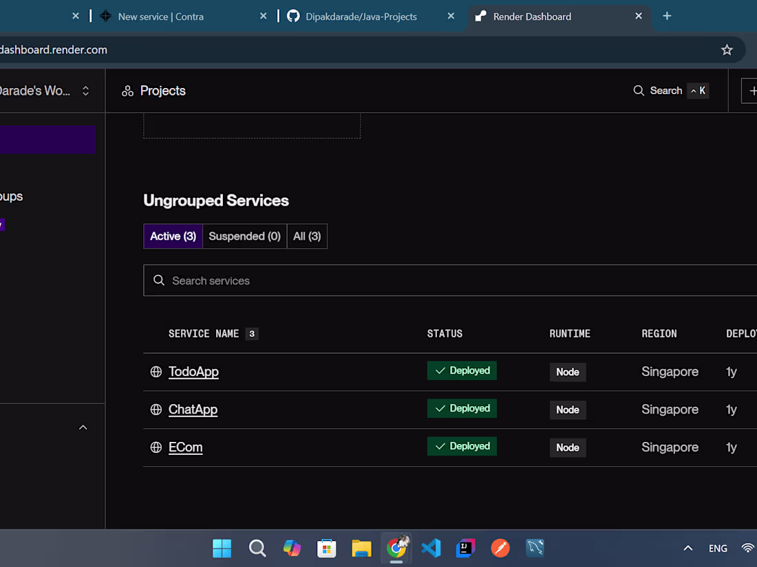This screenshot has height=567, width=757.
Task: Open IntelliJ IDEA from the taskbar
Action: [466, 548]
